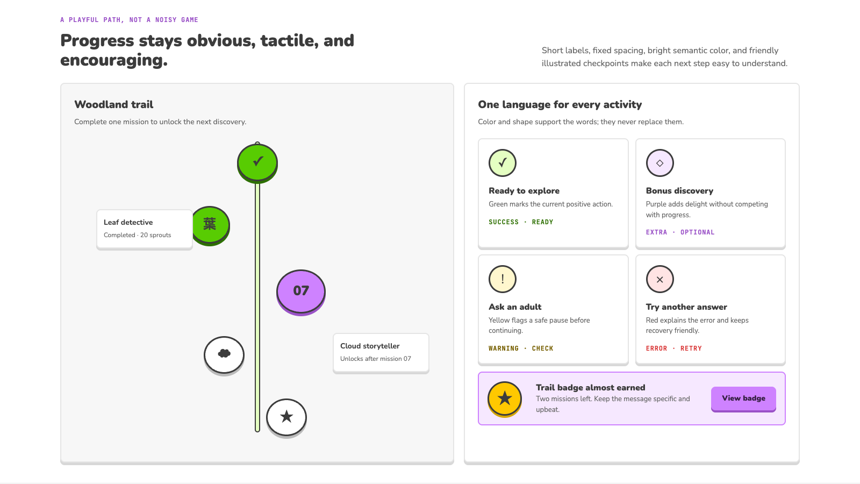
Task: Open the View badge button
Action: 743,399
